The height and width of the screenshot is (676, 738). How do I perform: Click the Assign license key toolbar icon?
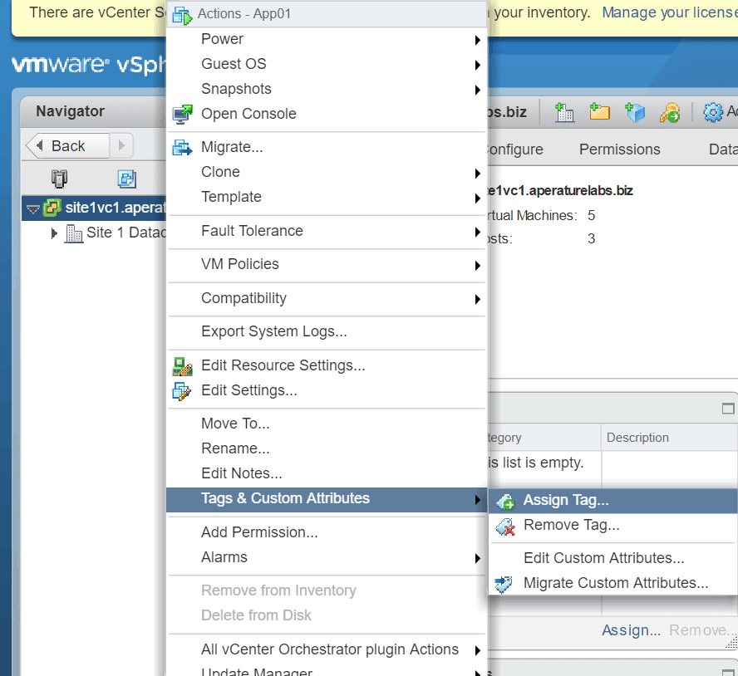pos(670,112)
